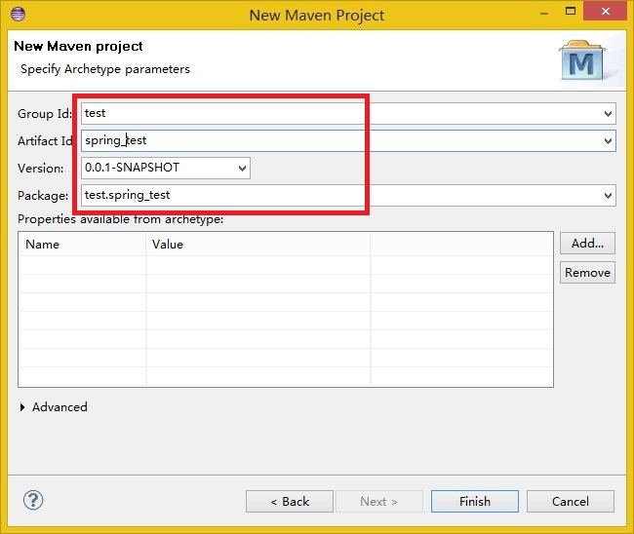Click the Maven M wizard banner icon
Viewport: 634px width, 534px height.
582,60
